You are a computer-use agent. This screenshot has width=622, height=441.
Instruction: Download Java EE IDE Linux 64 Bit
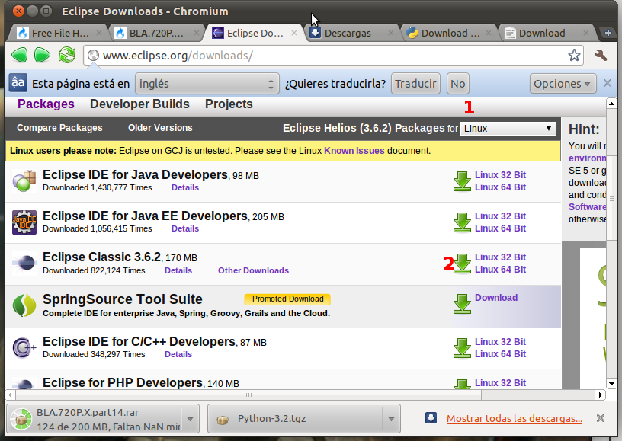point(500,228)
